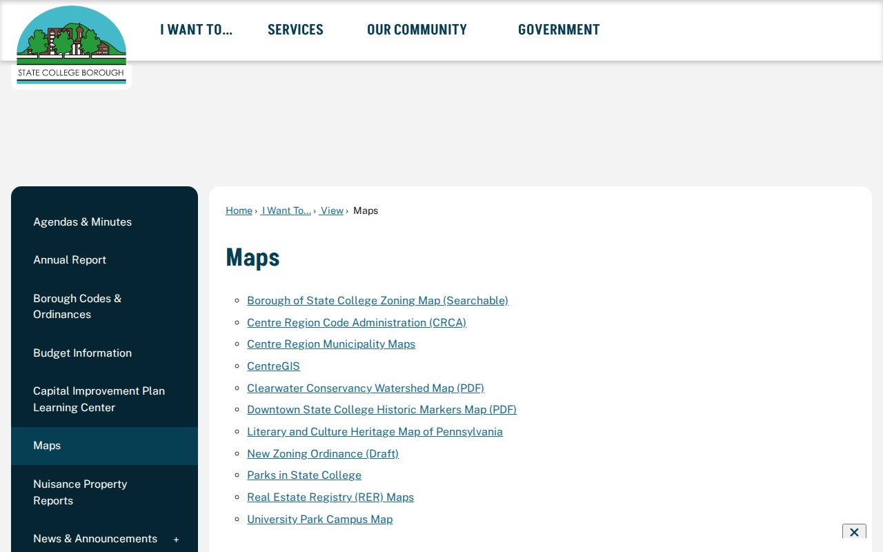Open University Park Campus Map link
This screenshot has height=552, width=883.
[319, 520]
